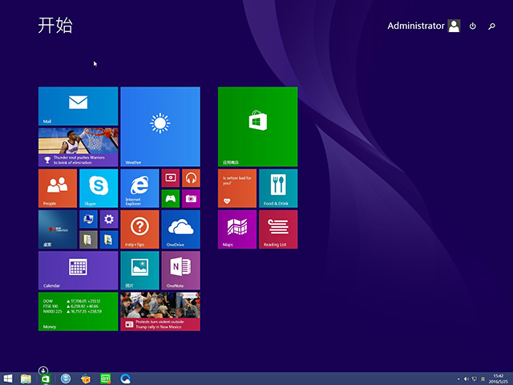Open the Help+Tips tile

point(139,229)
